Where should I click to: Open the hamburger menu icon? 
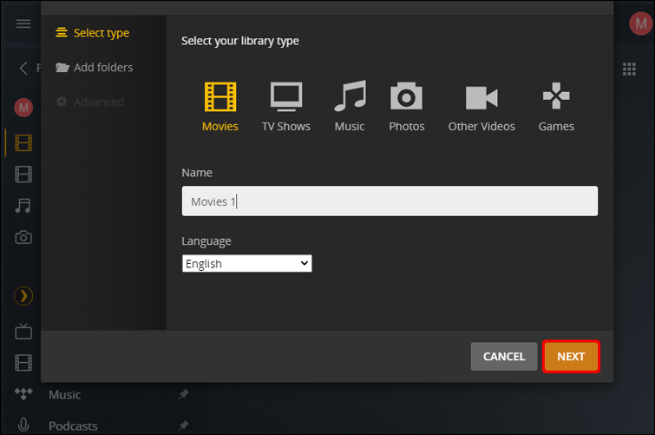(x=23, y=24)
